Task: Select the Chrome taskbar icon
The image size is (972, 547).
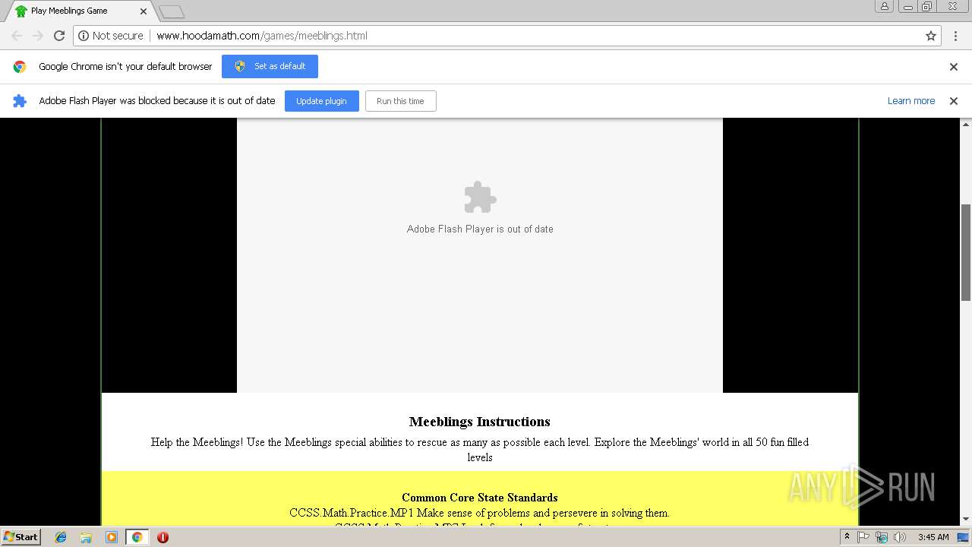Action: (x=137, y=537)
